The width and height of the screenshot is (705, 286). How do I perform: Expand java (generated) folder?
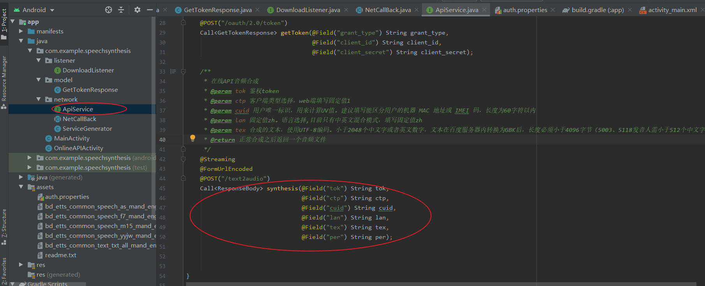pyautogui.click(x=21, y=177)
